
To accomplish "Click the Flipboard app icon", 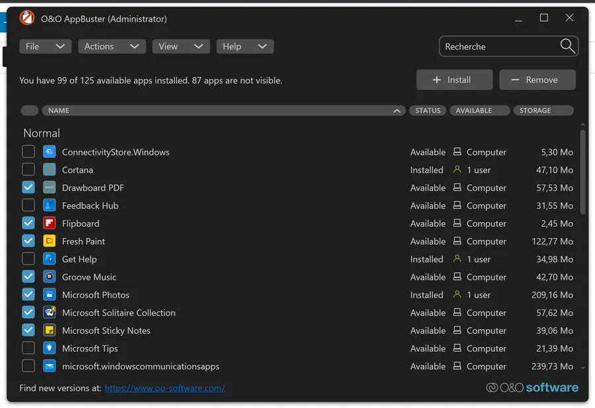I will (50, 223).
